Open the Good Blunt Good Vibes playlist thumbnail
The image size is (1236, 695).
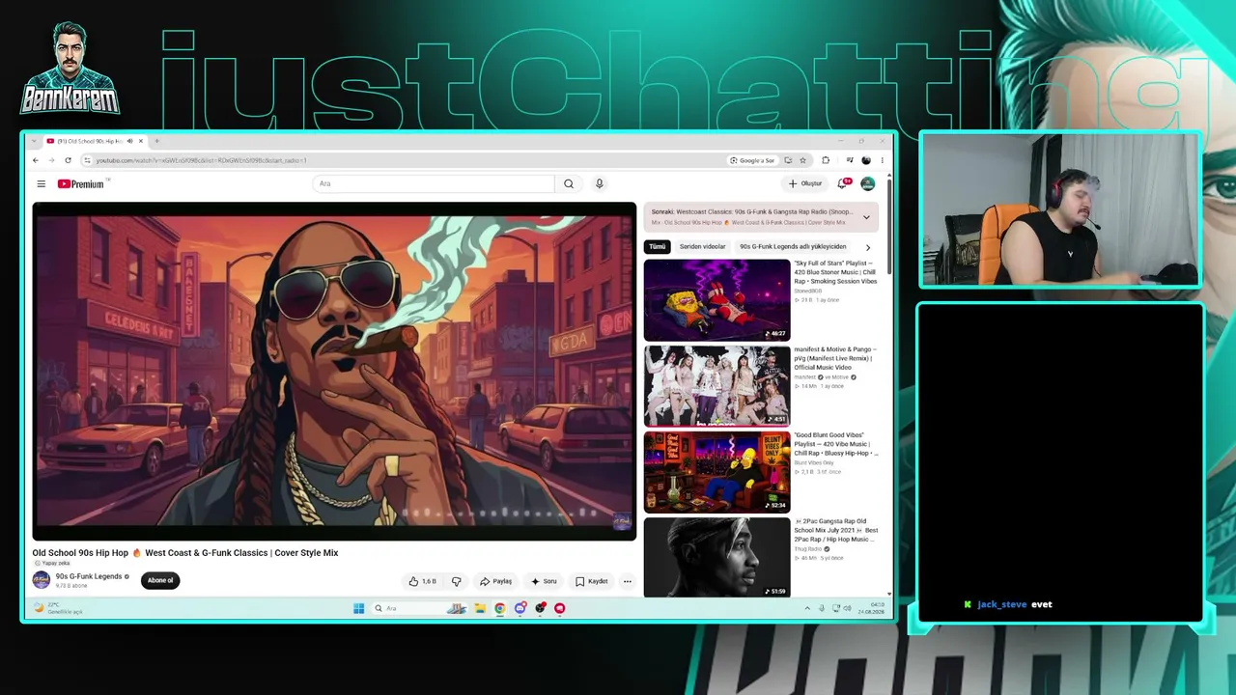716,472
